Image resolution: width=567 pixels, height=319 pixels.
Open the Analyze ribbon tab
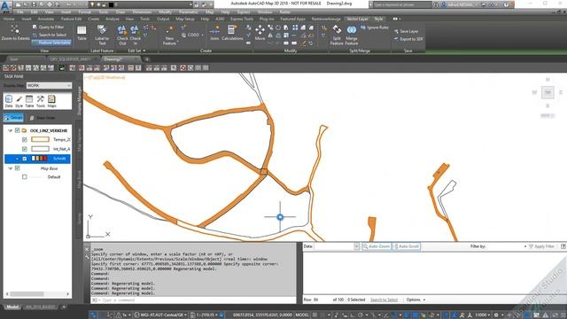pyautogui.click(x=113, y=19)
